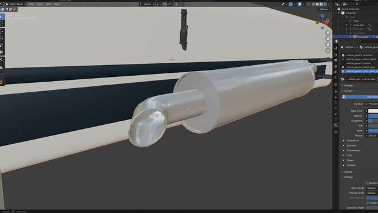Select the Move tool
Viewport: 378px width, 213px height.
pyautogui.click(x=2, y=31)
